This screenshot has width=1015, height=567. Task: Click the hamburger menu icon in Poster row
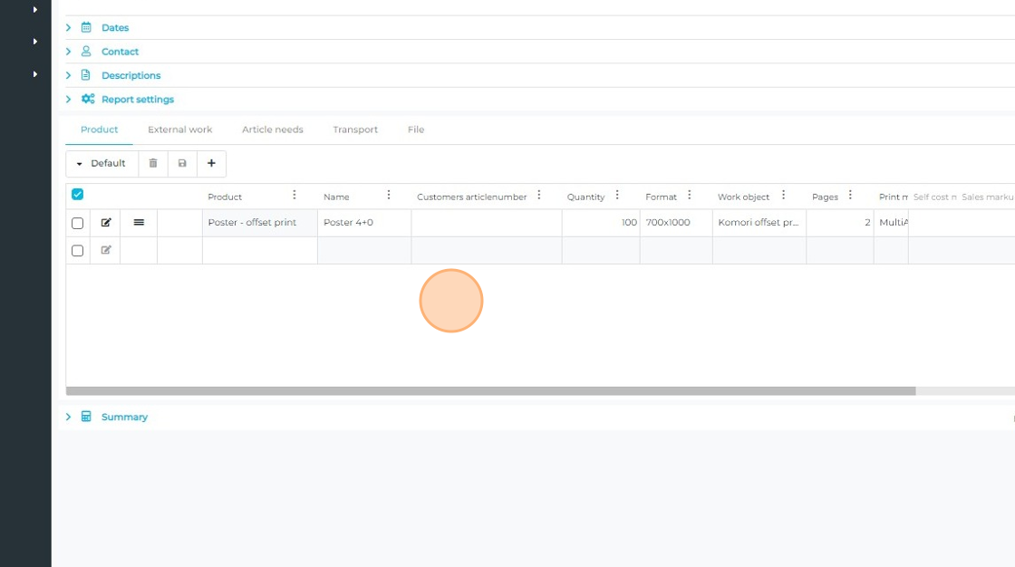[x=139, y=223]
